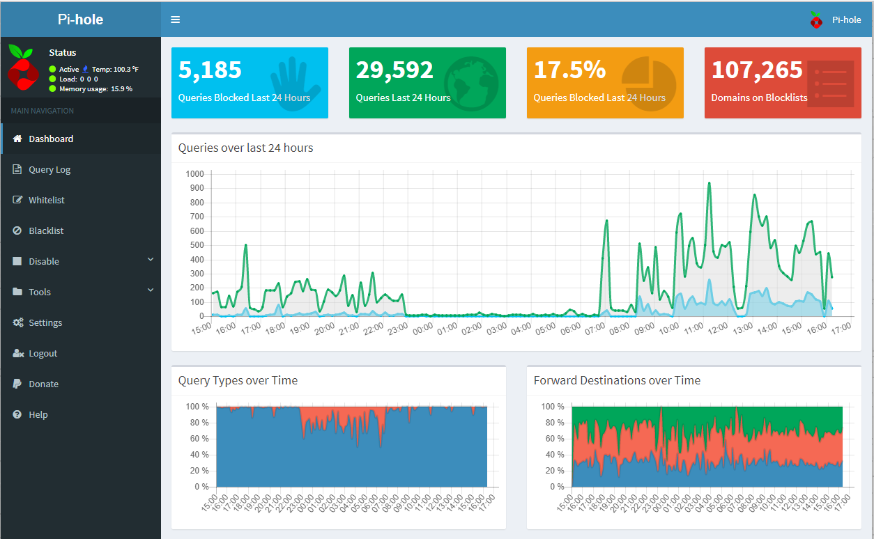Screen dimensions: 874x539
Task: Click the Help question mark icon
Action: [17, 414]
